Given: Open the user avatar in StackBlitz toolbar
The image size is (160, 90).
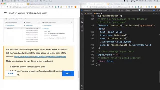Looking at the screenshot, I should pyautogui.click(x=139, y=10).
